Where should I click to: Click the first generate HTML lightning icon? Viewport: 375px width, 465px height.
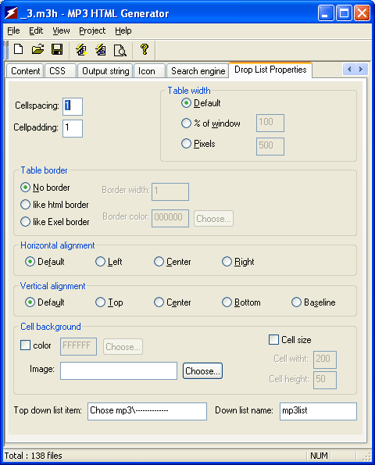coord(81,50)
